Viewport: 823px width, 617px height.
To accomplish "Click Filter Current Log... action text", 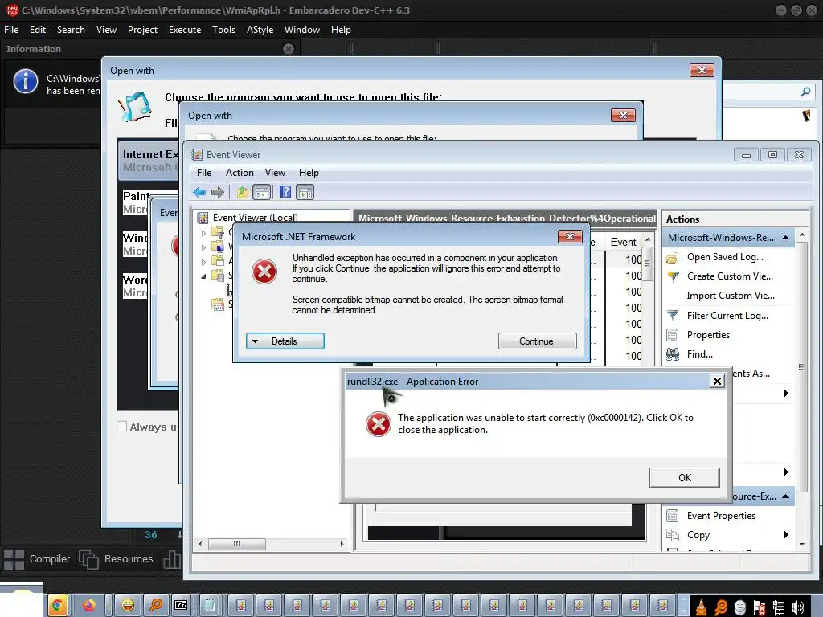I will (x=727, y=316).
